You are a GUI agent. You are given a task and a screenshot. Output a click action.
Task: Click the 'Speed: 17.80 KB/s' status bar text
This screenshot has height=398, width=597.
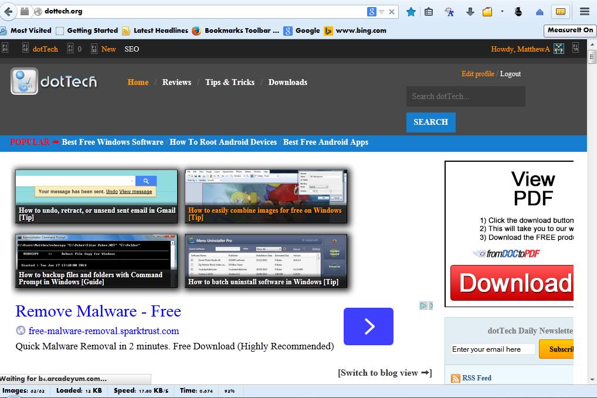[x=141, y=391]
